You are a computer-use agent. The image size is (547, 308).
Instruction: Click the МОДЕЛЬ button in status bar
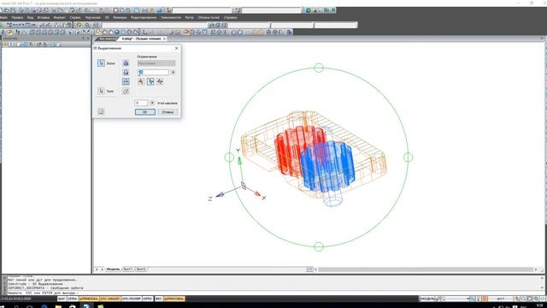click(427, 299)
